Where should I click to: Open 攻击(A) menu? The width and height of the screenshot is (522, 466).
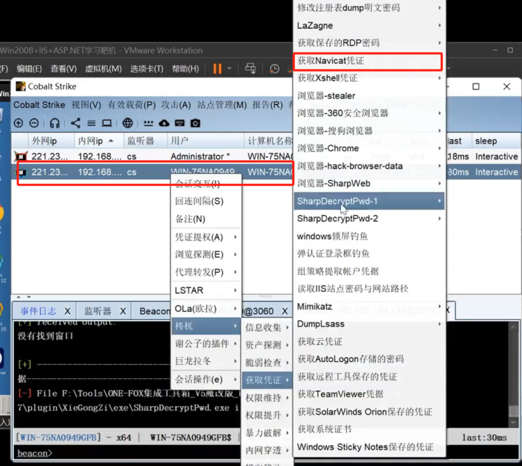(176, 105)
